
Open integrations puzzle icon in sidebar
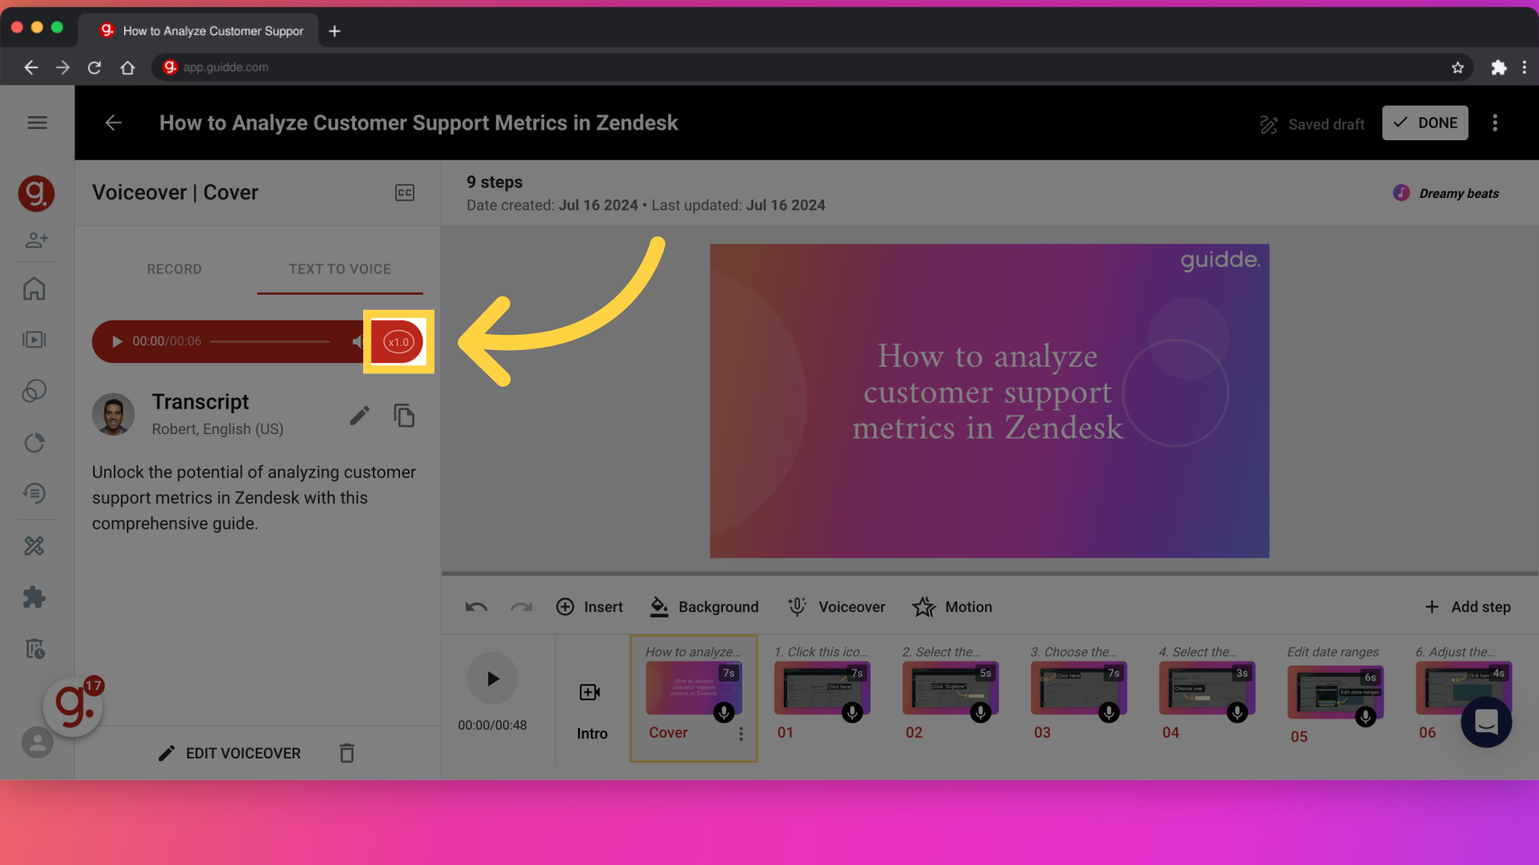tap(34, 597)
